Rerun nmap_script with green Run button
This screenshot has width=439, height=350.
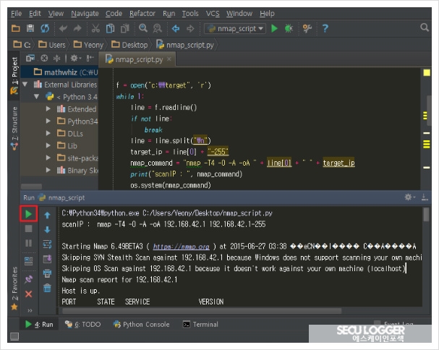[x=28, y=214]
